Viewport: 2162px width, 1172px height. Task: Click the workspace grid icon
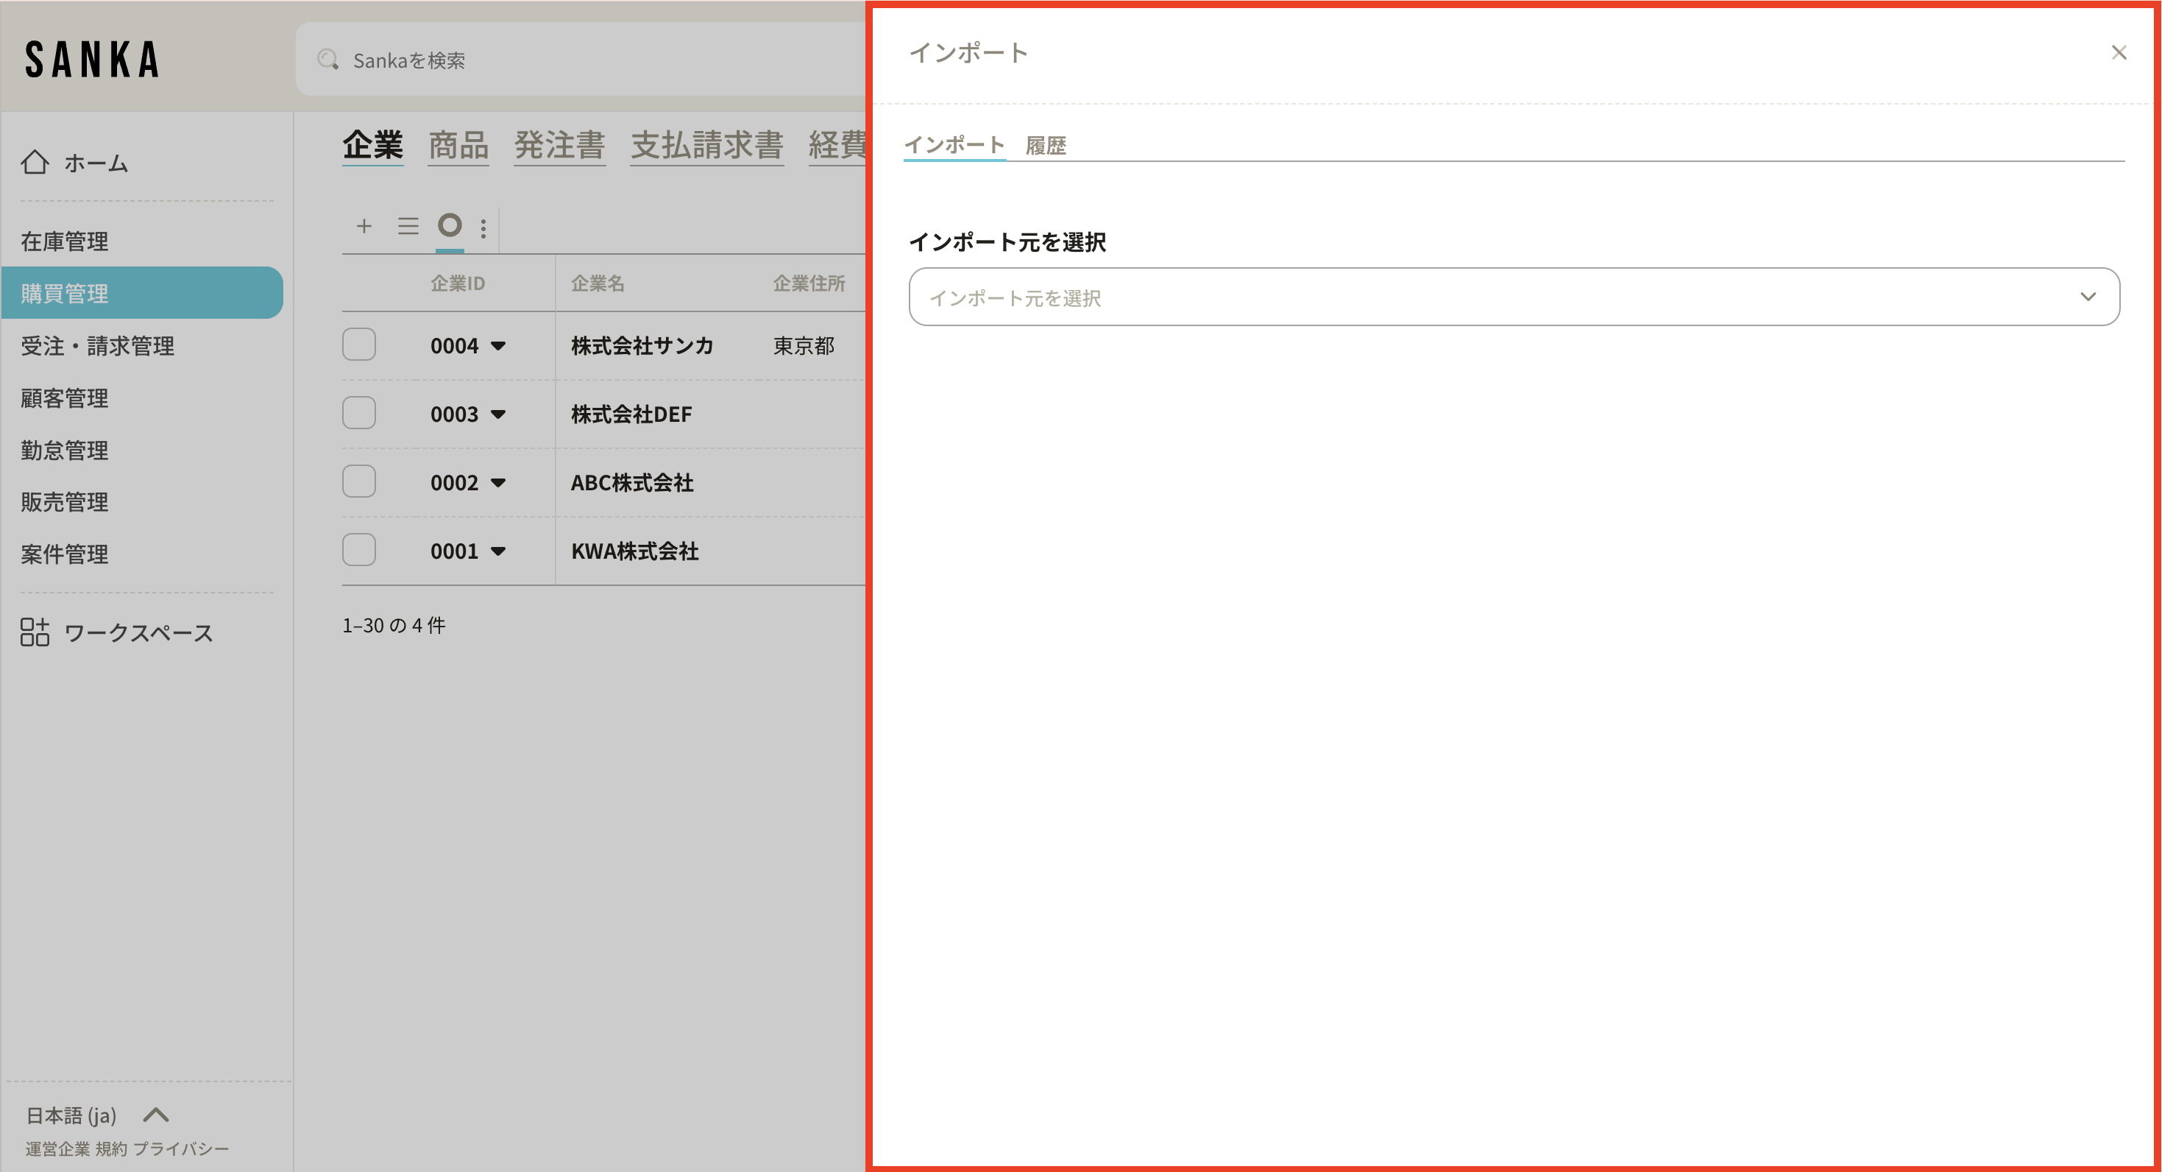pos(35,632)
